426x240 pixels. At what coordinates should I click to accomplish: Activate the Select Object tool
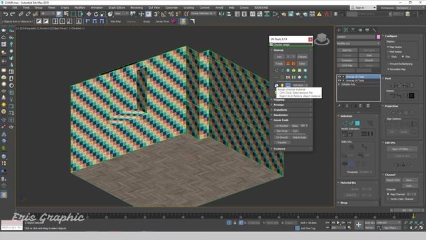[x=59, y=14]
